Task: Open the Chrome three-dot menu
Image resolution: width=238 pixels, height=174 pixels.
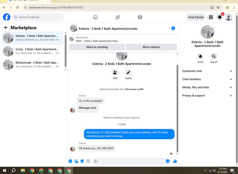Action: pos(234,8)
